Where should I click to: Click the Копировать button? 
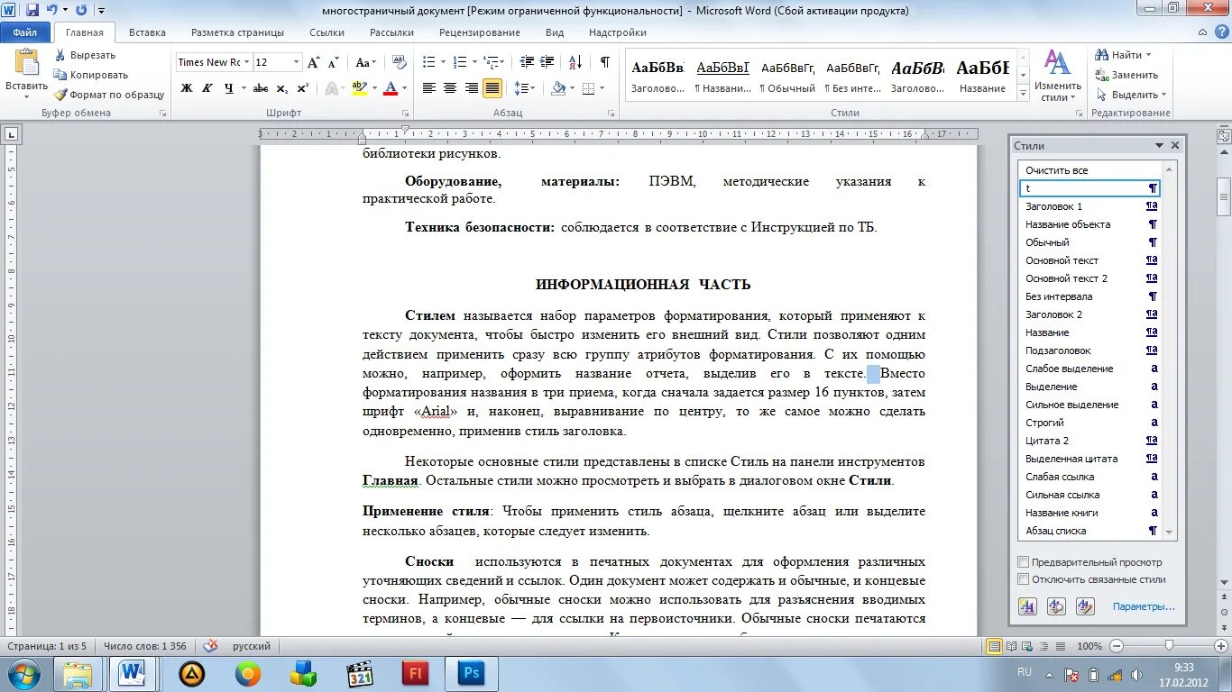click(91, 75)
